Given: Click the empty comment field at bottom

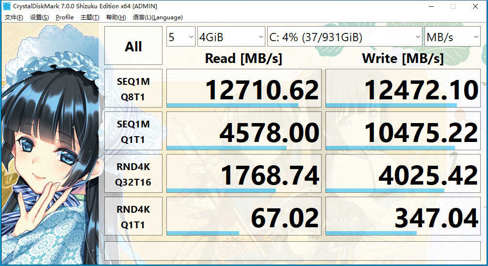Looking at the screenshot, I should tap(293, 251).
